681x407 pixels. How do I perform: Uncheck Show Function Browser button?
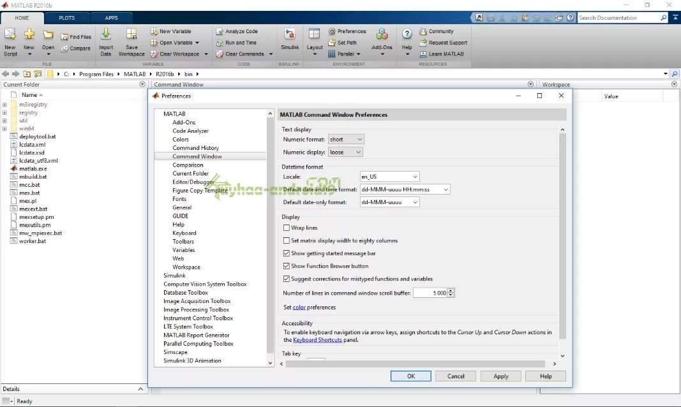pos(286,266)
